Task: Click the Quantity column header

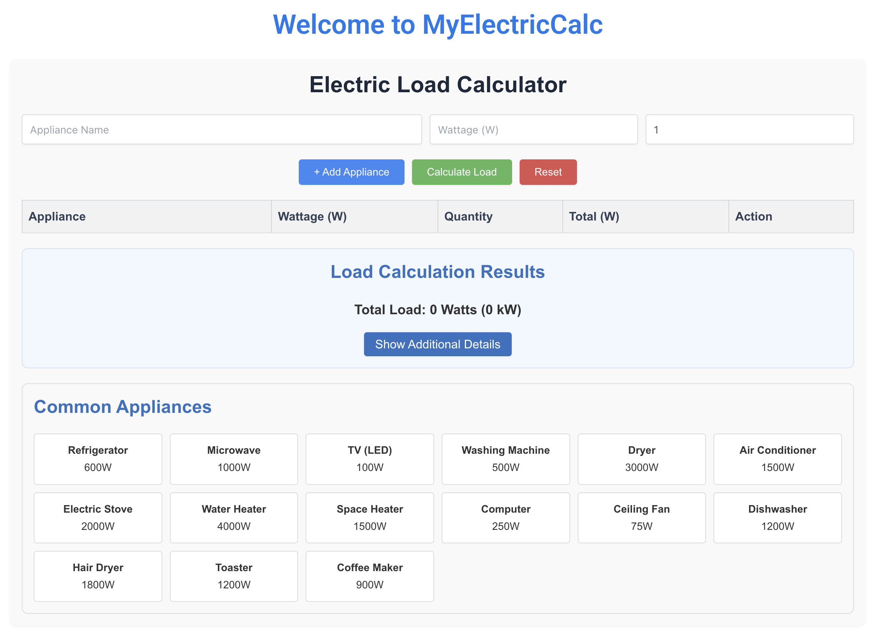Action: 500,216
